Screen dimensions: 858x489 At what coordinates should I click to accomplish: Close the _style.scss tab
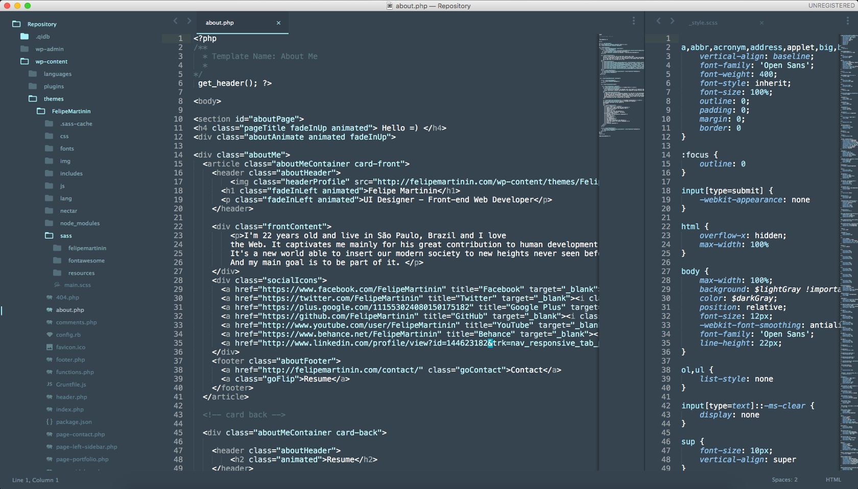click(761, 23)
